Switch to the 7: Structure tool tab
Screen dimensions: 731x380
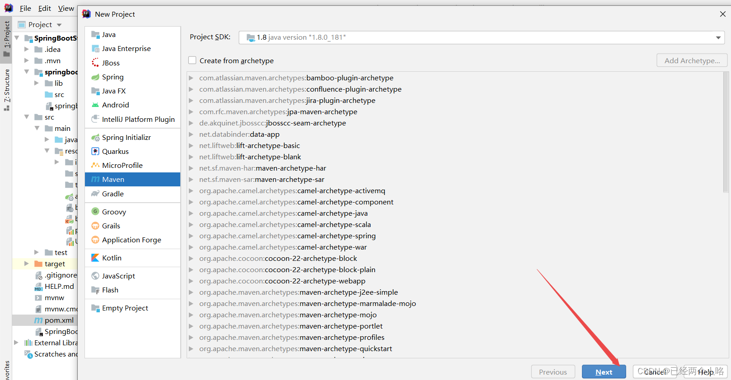pos(6,89)
